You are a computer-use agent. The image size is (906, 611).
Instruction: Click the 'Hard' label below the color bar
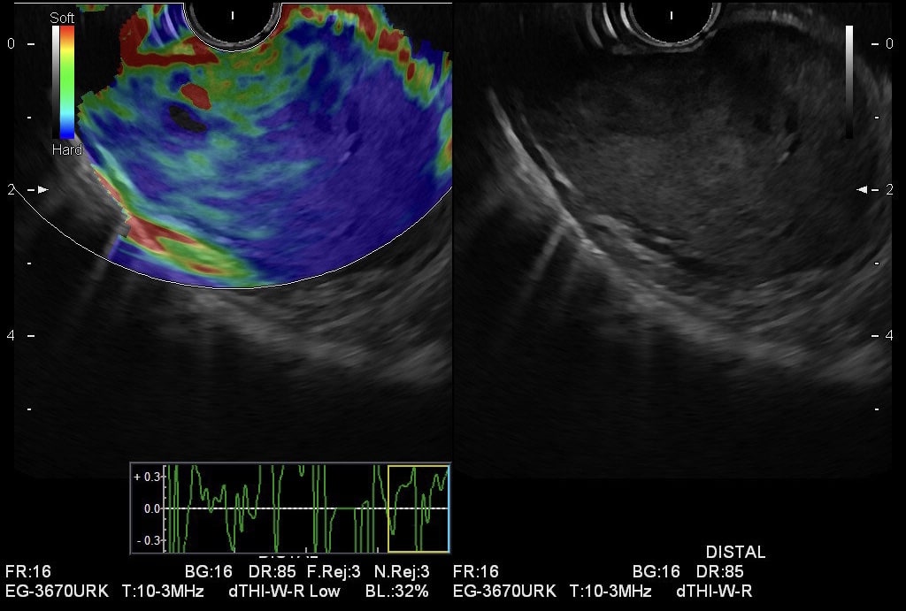(66, 150)
